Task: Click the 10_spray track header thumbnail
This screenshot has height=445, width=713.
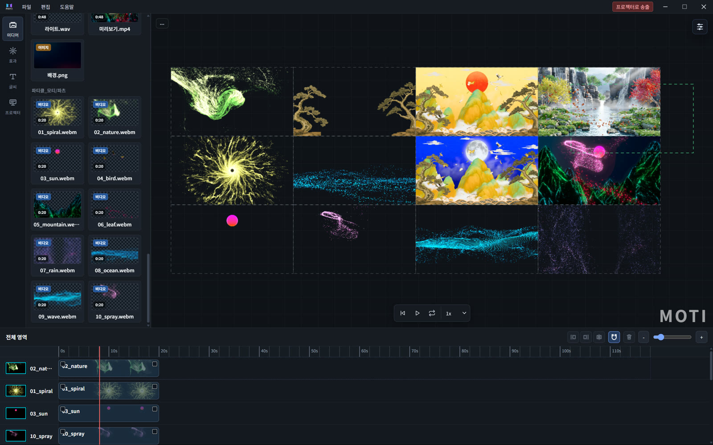Action: pos(16,436)
